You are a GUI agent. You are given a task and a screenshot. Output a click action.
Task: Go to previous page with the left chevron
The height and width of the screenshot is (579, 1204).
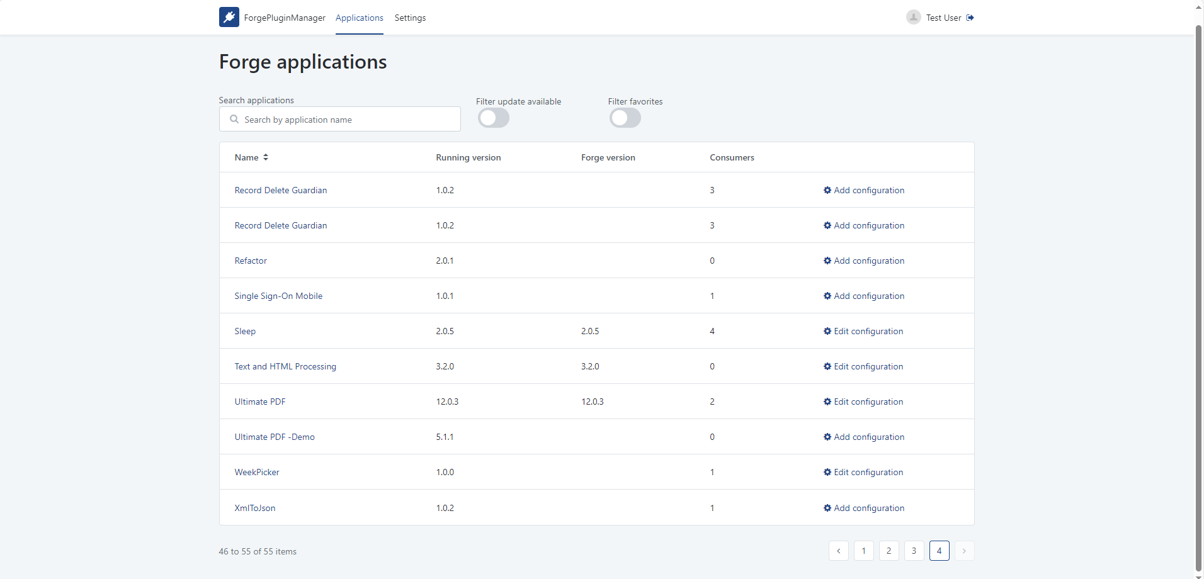coord(839,551)
